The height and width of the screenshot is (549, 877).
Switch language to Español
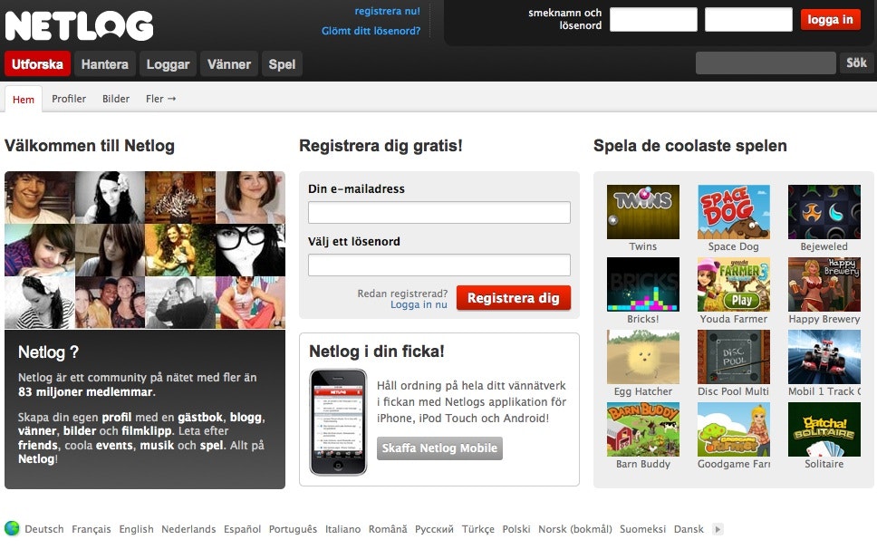coord(242,529)
